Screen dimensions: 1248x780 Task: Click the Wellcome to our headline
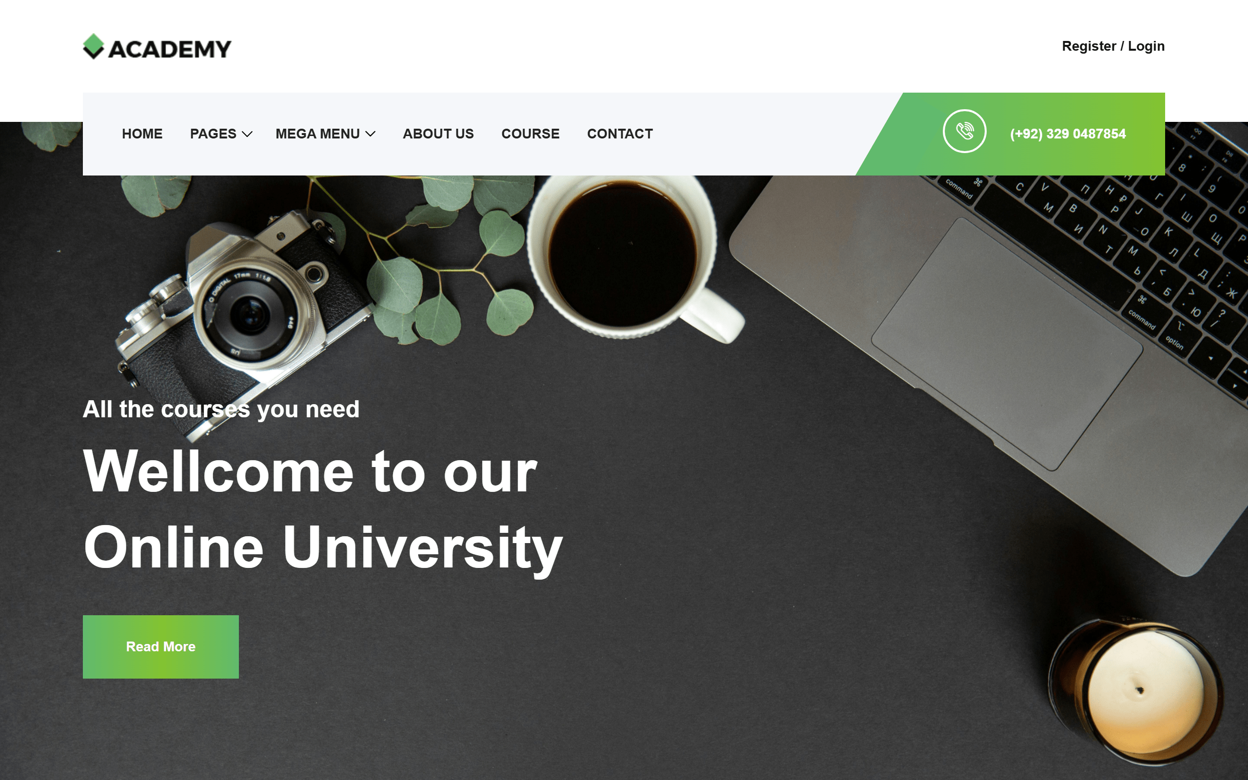pos(311,471)
